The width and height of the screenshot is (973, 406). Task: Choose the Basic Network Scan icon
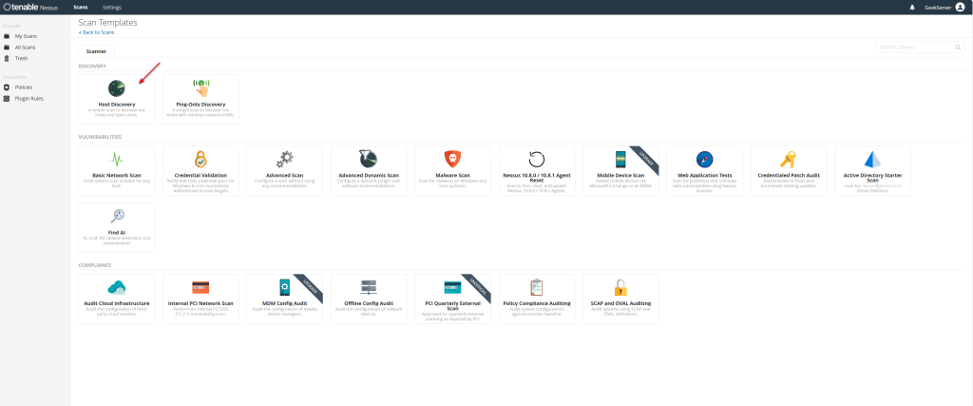[x=117, y=160]
